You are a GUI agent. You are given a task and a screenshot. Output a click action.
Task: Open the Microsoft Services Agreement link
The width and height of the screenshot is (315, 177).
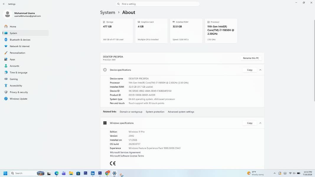tap(125, 152)
